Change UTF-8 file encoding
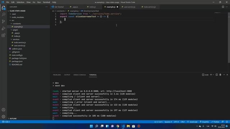 point(176,122)
